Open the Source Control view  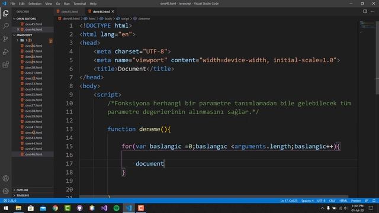point(5,38)
